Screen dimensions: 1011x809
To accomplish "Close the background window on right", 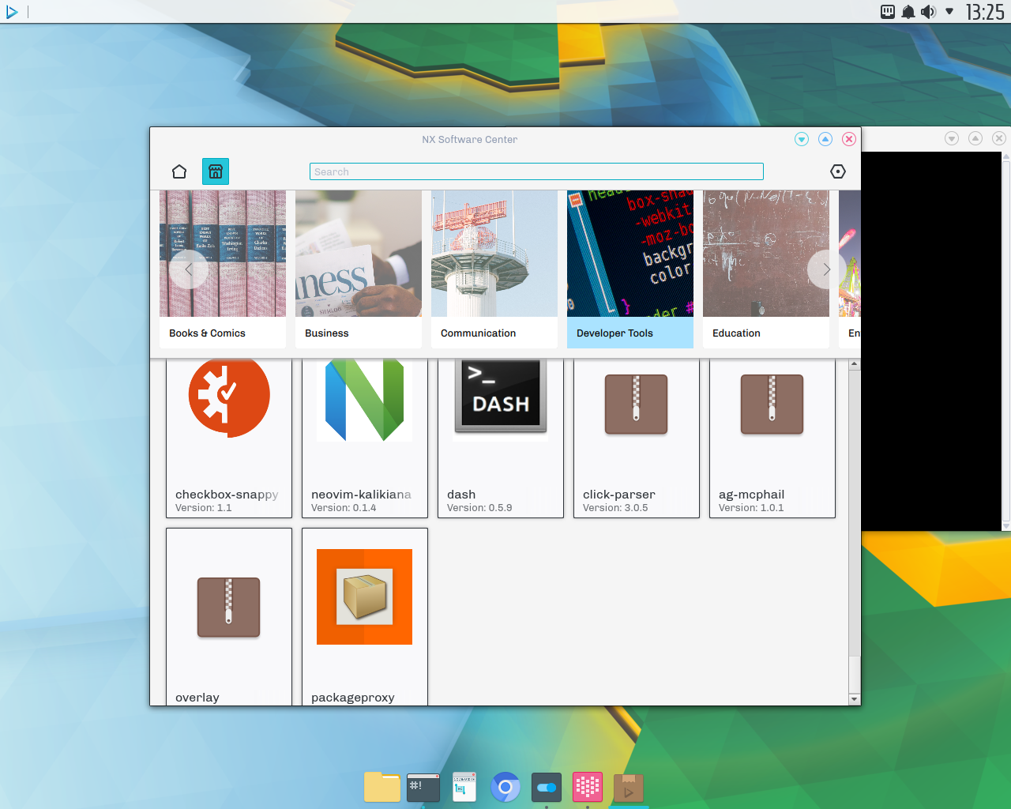I will point(999,138).
